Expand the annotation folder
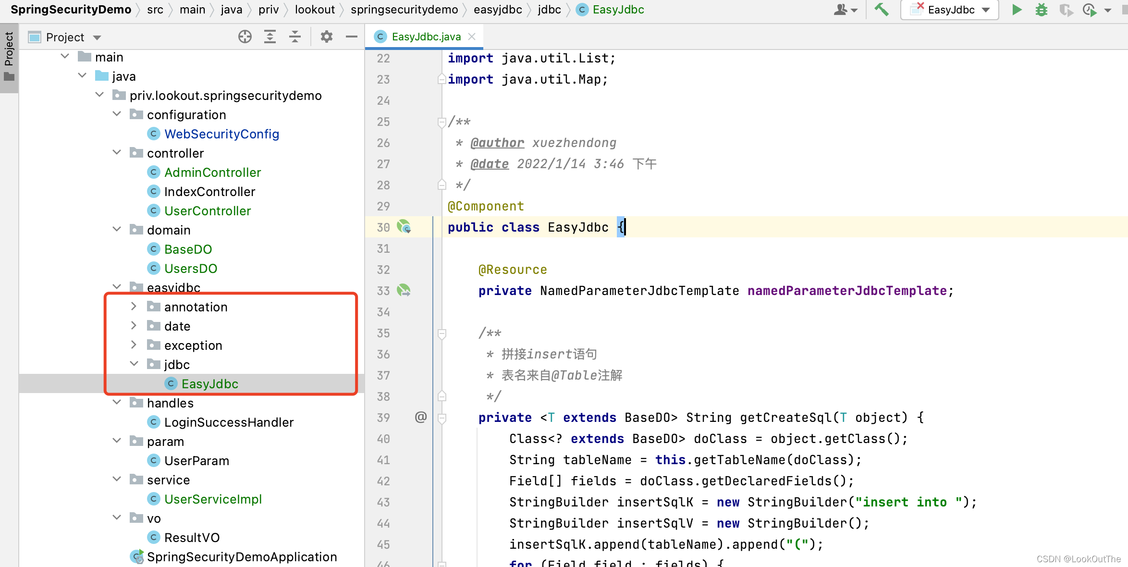Image resolution: width=1128 pixels, height=567 pixels. point(134,307)
